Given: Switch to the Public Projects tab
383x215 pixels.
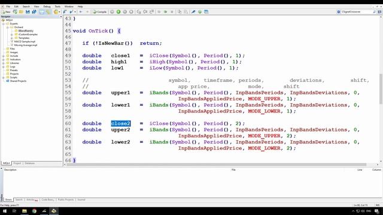Looking at the screenshot, I should click(66, 199).
